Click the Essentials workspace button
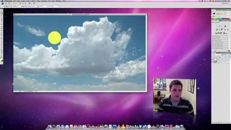The width and height of the screenshot is (231, 130). (x=225, y=3)
